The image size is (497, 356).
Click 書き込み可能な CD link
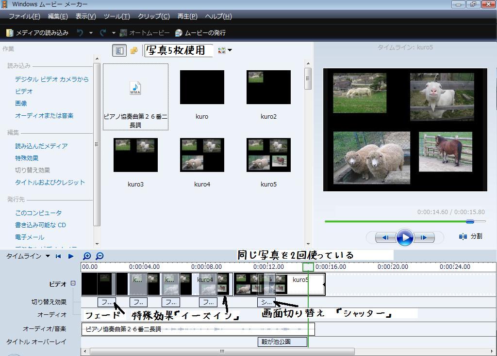(x=41, y=225)
